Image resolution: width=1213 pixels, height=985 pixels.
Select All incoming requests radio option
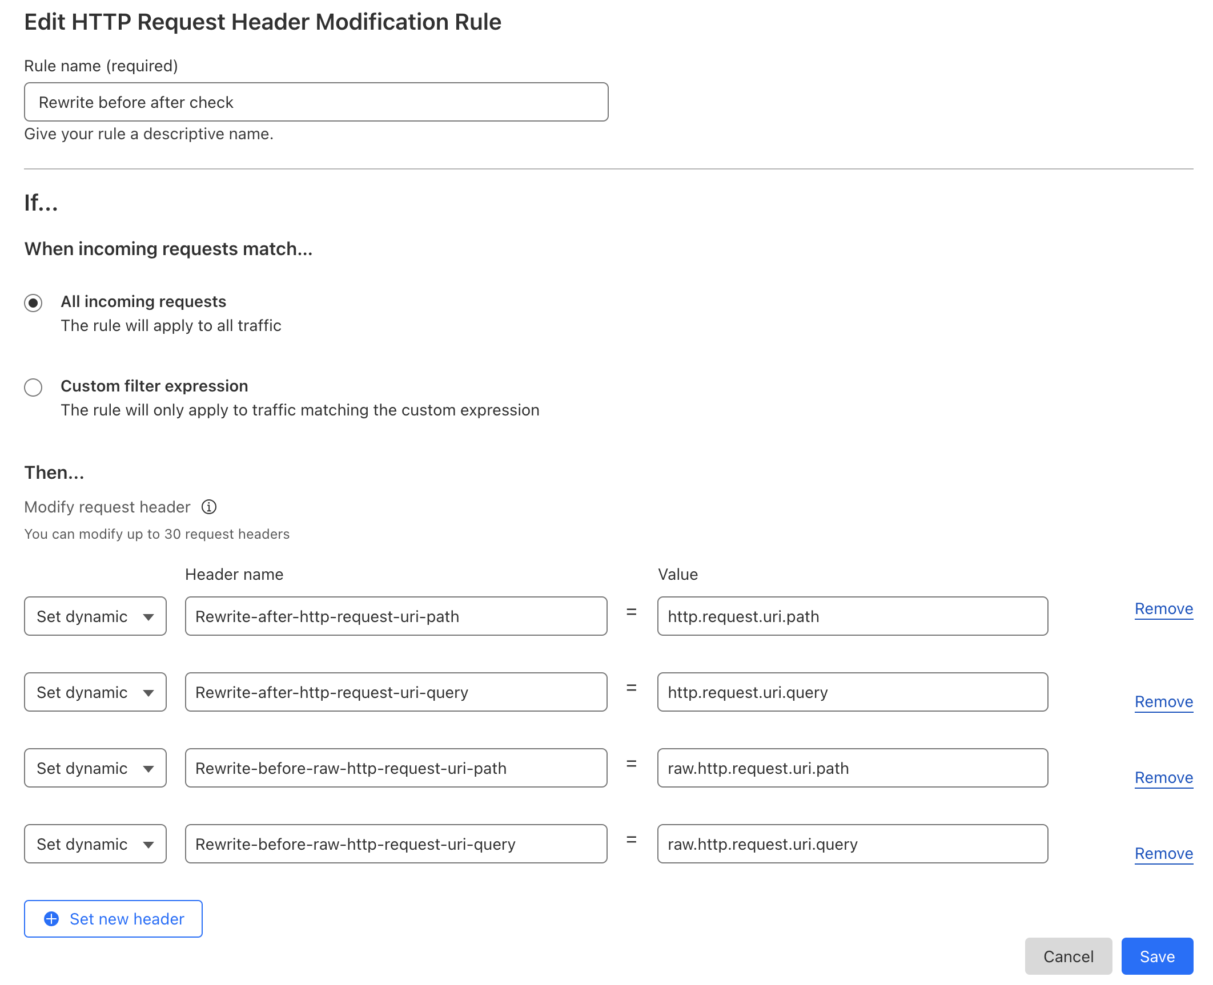click(x=33, y=302)
